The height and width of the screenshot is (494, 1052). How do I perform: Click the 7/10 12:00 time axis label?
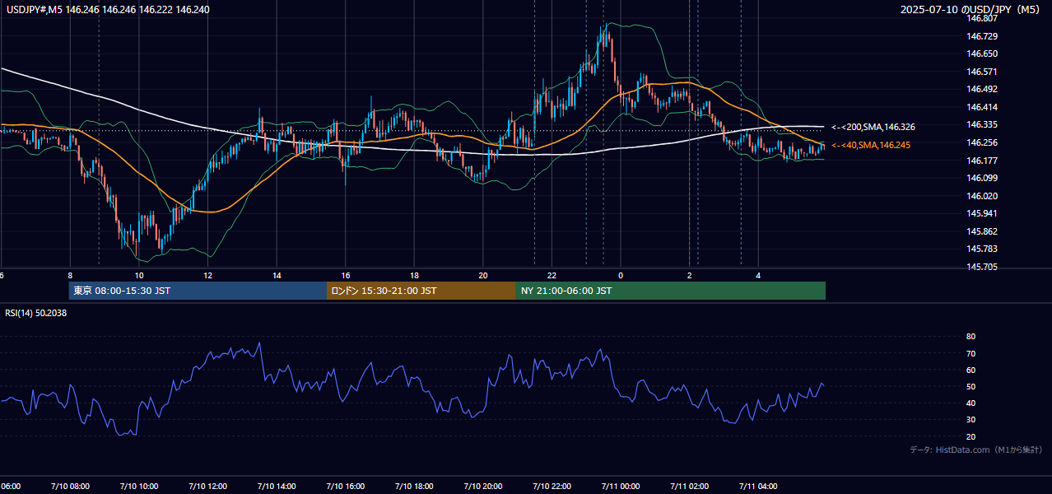pyautogui.click(x=207, y=487)
